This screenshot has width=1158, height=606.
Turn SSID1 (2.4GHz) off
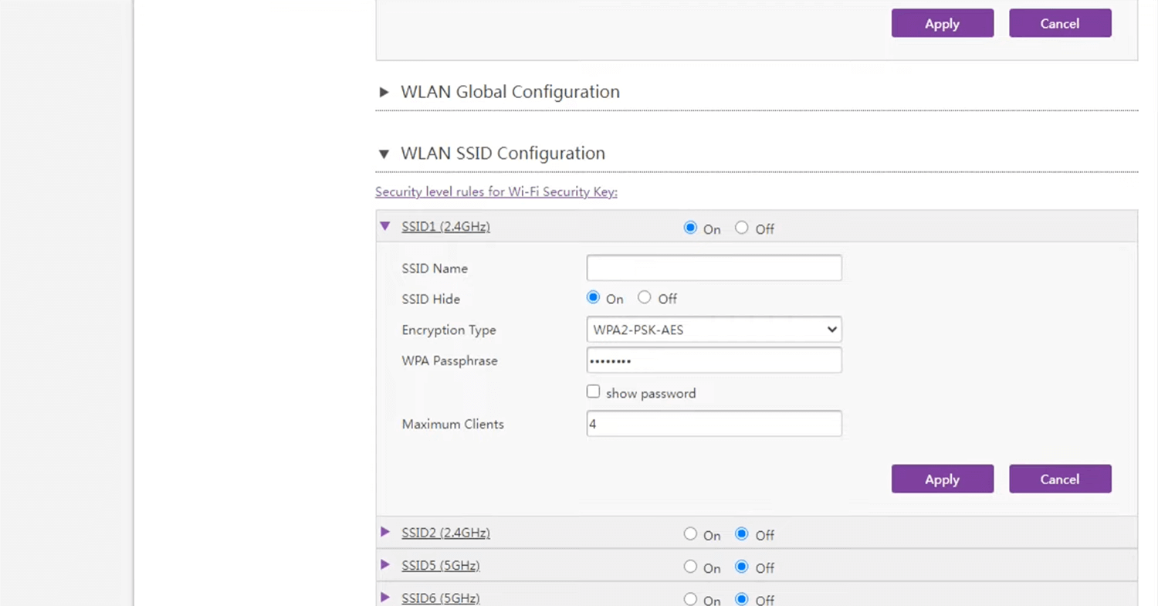742,228
